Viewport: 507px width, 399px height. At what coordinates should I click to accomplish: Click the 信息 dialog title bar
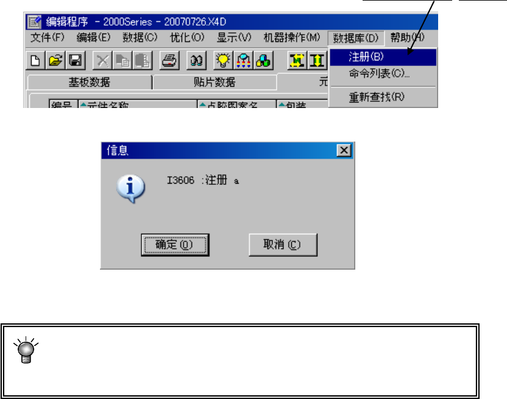[x=227, y=151]
